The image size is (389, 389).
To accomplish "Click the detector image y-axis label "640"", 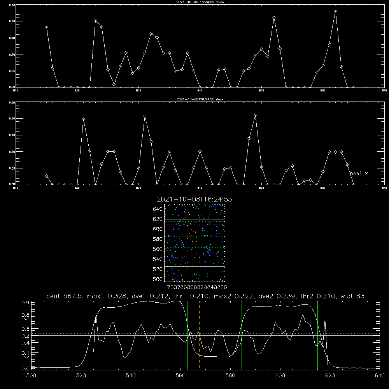I will pyautogui.click(x=158, y=209).
